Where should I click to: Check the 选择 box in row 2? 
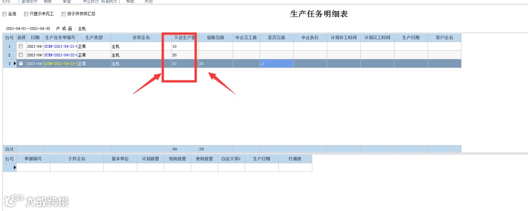tap(21, 55)
